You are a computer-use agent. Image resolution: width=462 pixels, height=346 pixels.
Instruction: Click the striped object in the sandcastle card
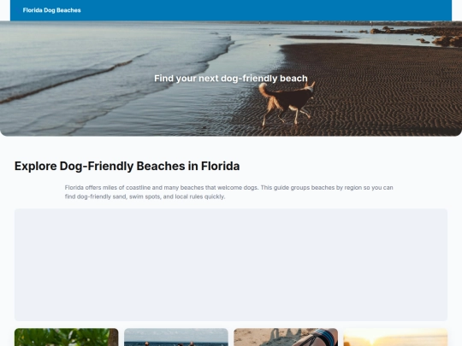[320, 337]
